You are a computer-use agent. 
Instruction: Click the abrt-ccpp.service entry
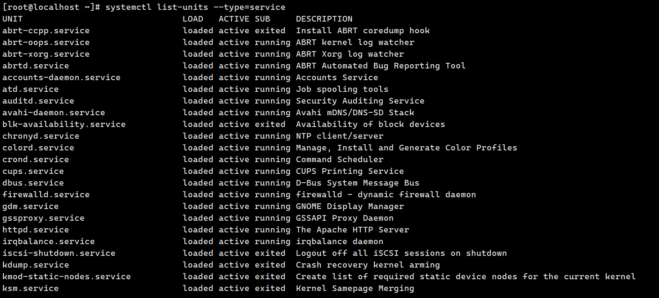click(x=46, y=30)
